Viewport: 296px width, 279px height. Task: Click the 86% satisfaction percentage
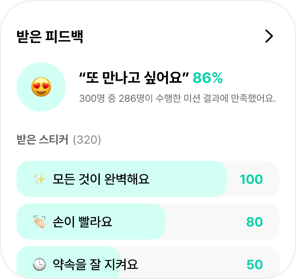click(x=208, y=78)
